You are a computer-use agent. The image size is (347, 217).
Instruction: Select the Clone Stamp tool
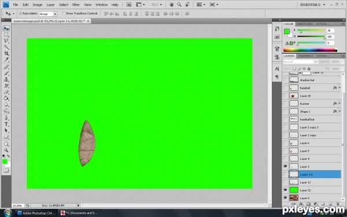6,79
